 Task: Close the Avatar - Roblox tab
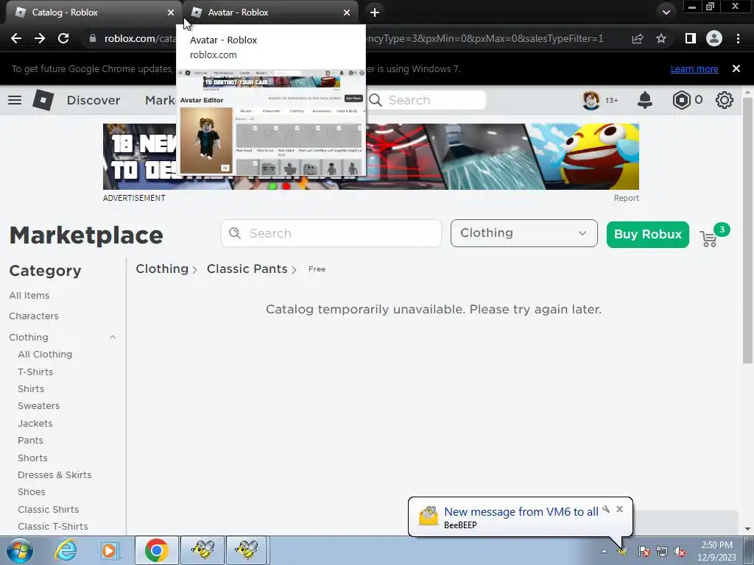click(x=347, y=13)
